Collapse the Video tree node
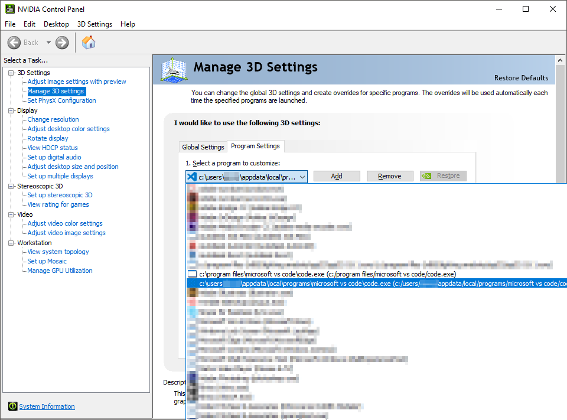 click(11, 214)
